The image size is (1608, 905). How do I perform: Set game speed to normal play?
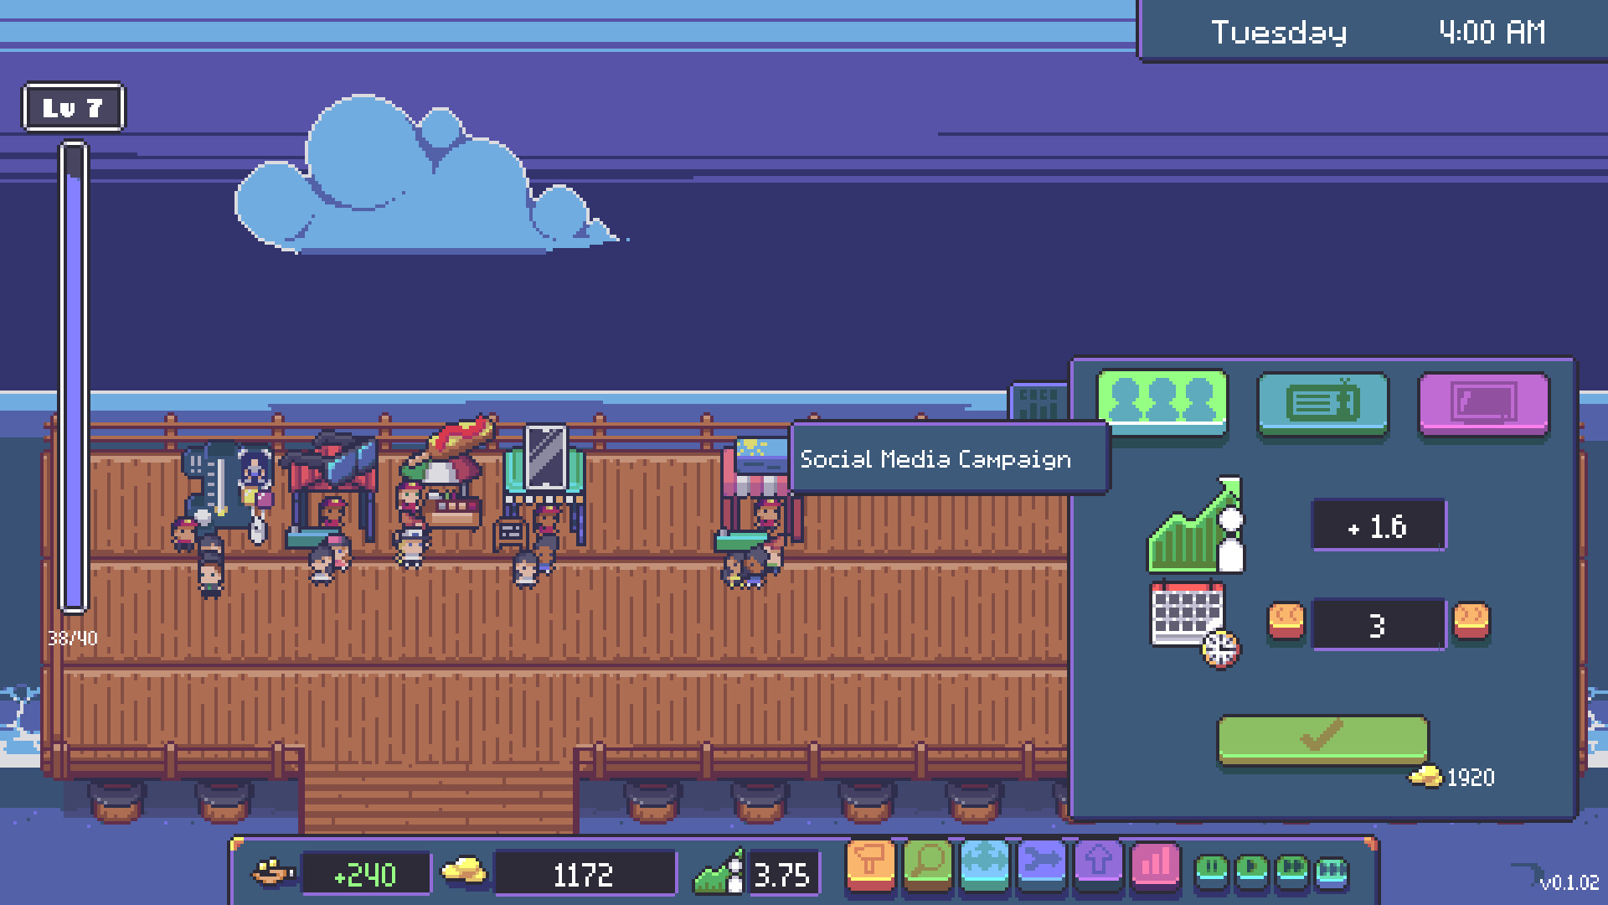point(1252,871)
